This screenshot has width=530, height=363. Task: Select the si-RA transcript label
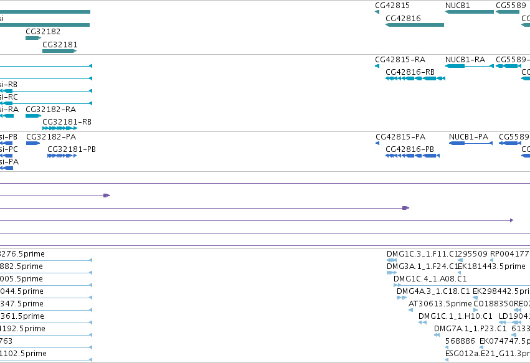point(9,110)
